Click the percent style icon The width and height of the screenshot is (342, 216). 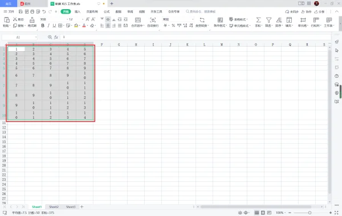click(x=173, y=26)
